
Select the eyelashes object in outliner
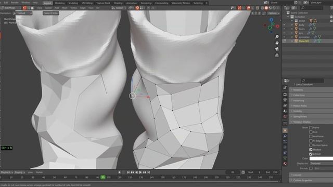tap(304, 37)
